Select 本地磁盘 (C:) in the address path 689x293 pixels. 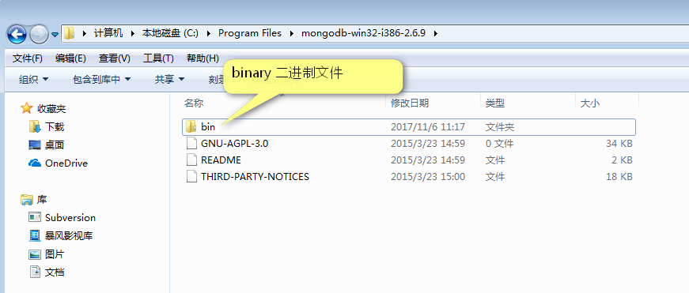(170, 33)
